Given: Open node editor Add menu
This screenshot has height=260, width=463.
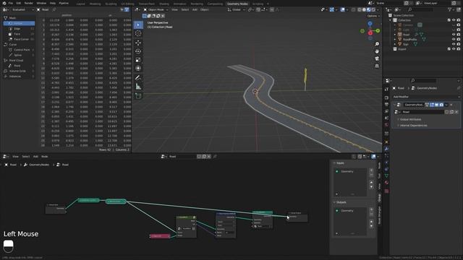Looking at the screenshot, I should (x=35, y=157).
